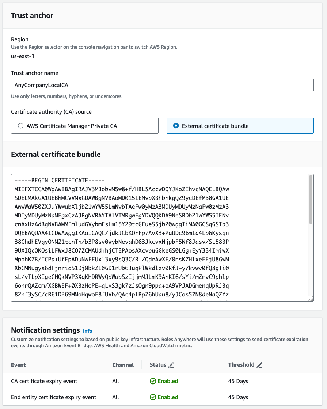327x409 pixels.
Task: Select the Event column header
Action: point(18,365)
